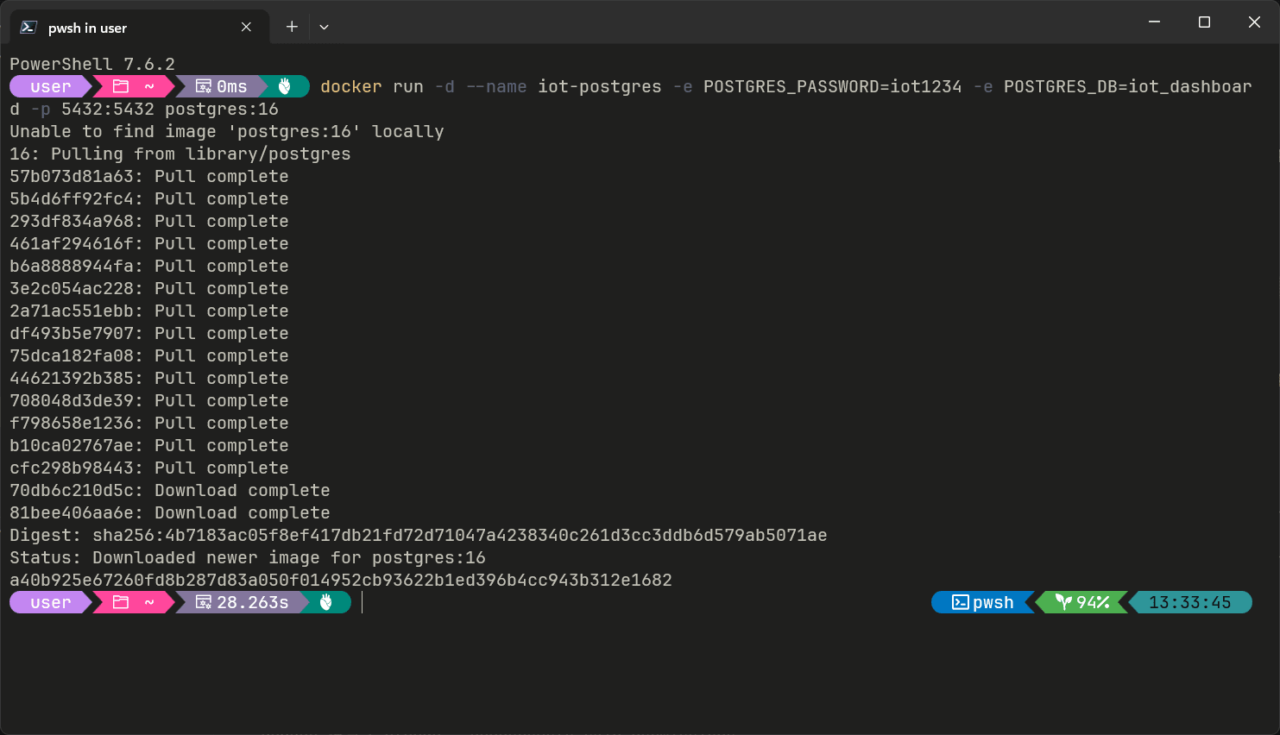Screen dimensions: 1280x735
Task: Click 'Status: Downloaded newer image' line
Action: pos(248,557)
